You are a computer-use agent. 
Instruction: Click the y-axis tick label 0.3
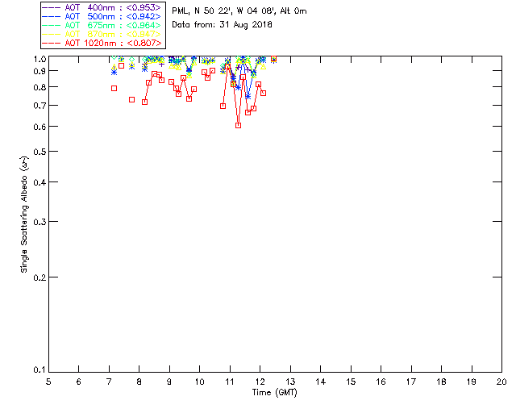(40, 222)
